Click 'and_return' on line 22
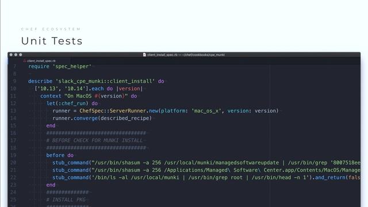 point(330,178)
